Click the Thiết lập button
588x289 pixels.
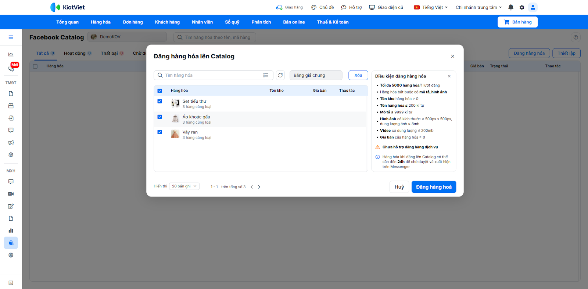click(567, 53)
